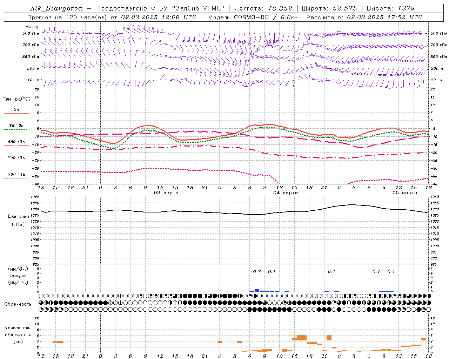Click the '0.7' precipitation amount value
The width and height of the screenshot is (449, 359).
click(257, 271)
